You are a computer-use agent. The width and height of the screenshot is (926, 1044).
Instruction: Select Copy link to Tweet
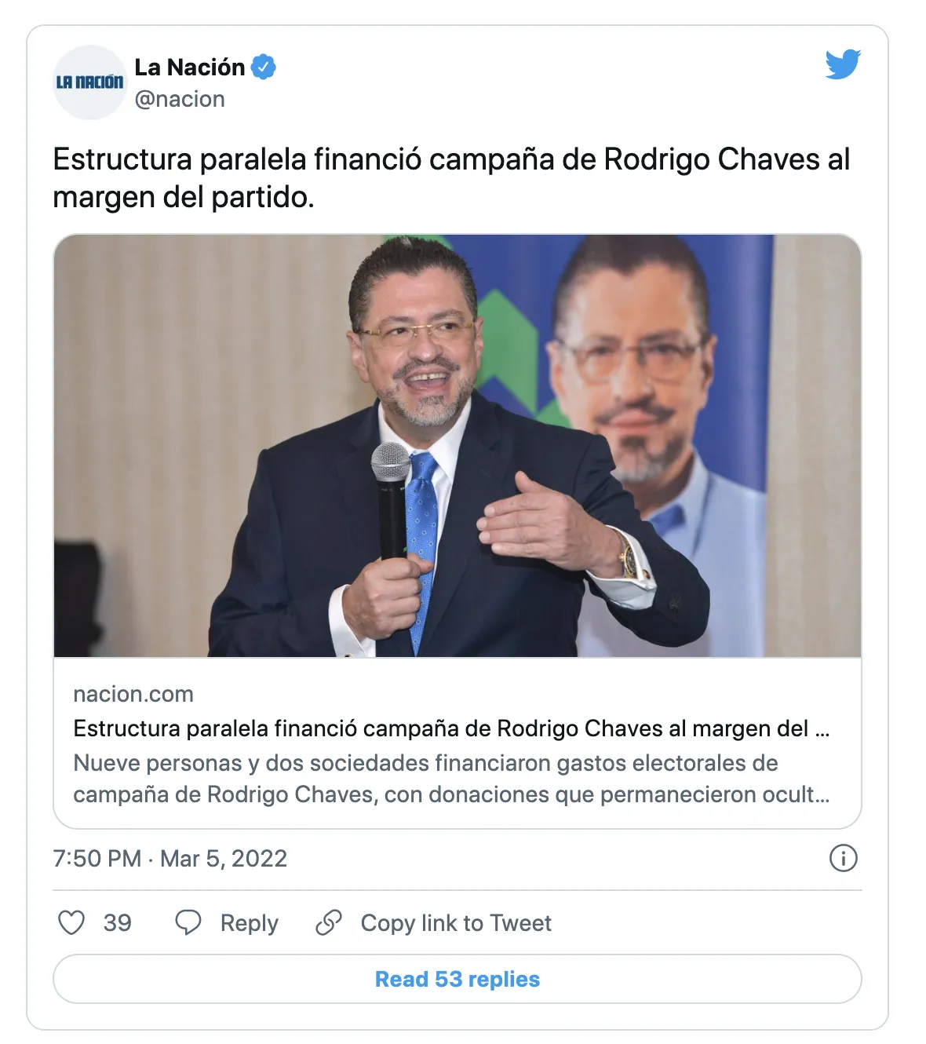pyautogui.click(x=456, y=923)
